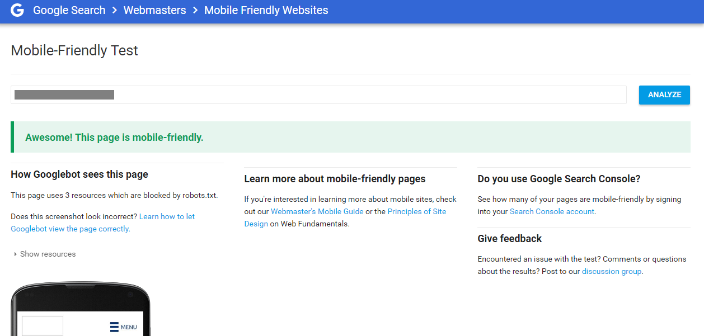Click the 'How Googlebot sees this page' heading
The image size is (704, 336).
79,174
